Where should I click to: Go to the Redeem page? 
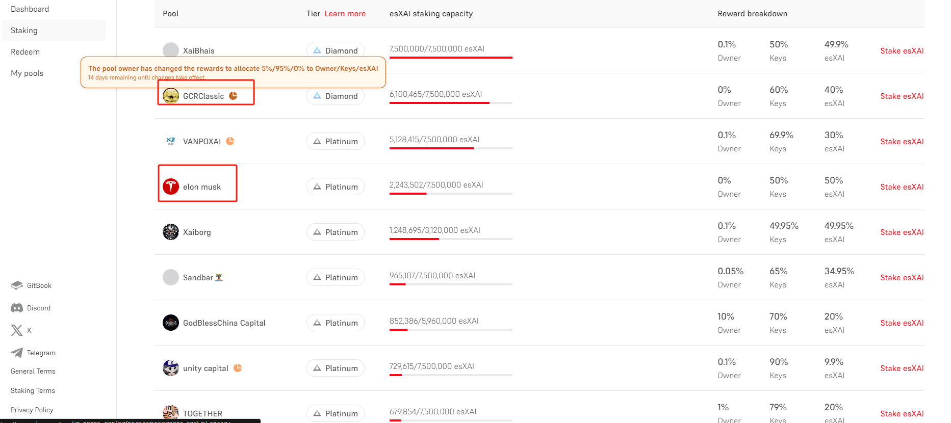click(x=25, y=52)
